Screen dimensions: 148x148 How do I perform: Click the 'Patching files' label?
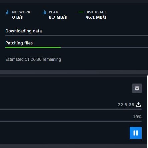[19, 43]
